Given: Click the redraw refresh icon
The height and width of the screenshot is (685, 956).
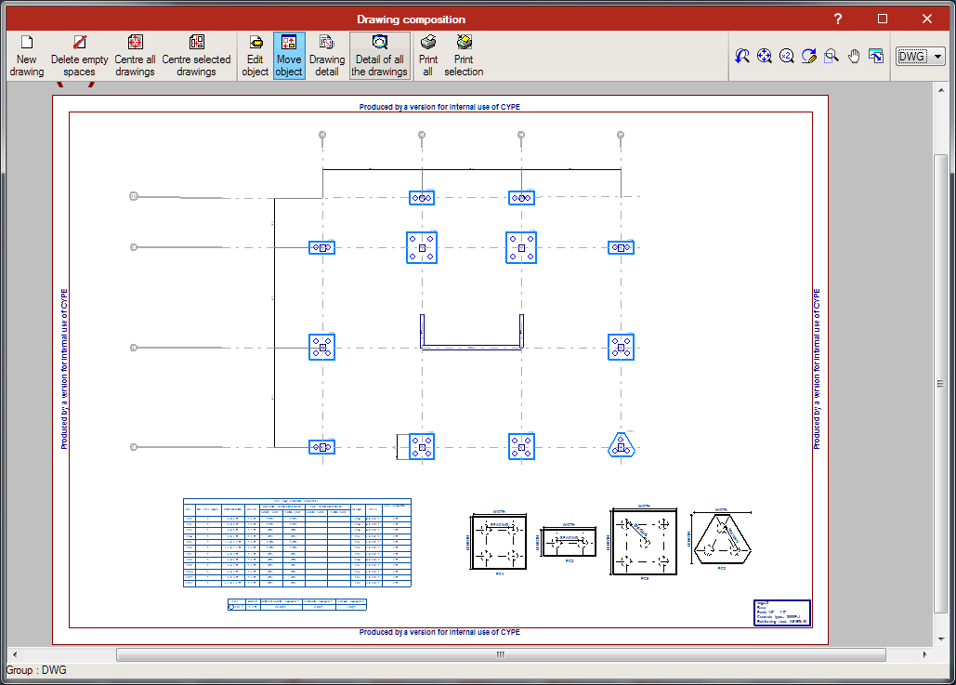Looking at the screenshot, I should 808,56.
